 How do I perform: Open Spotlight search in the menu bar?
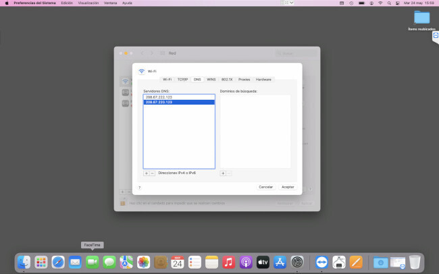(x=388, y=3)
